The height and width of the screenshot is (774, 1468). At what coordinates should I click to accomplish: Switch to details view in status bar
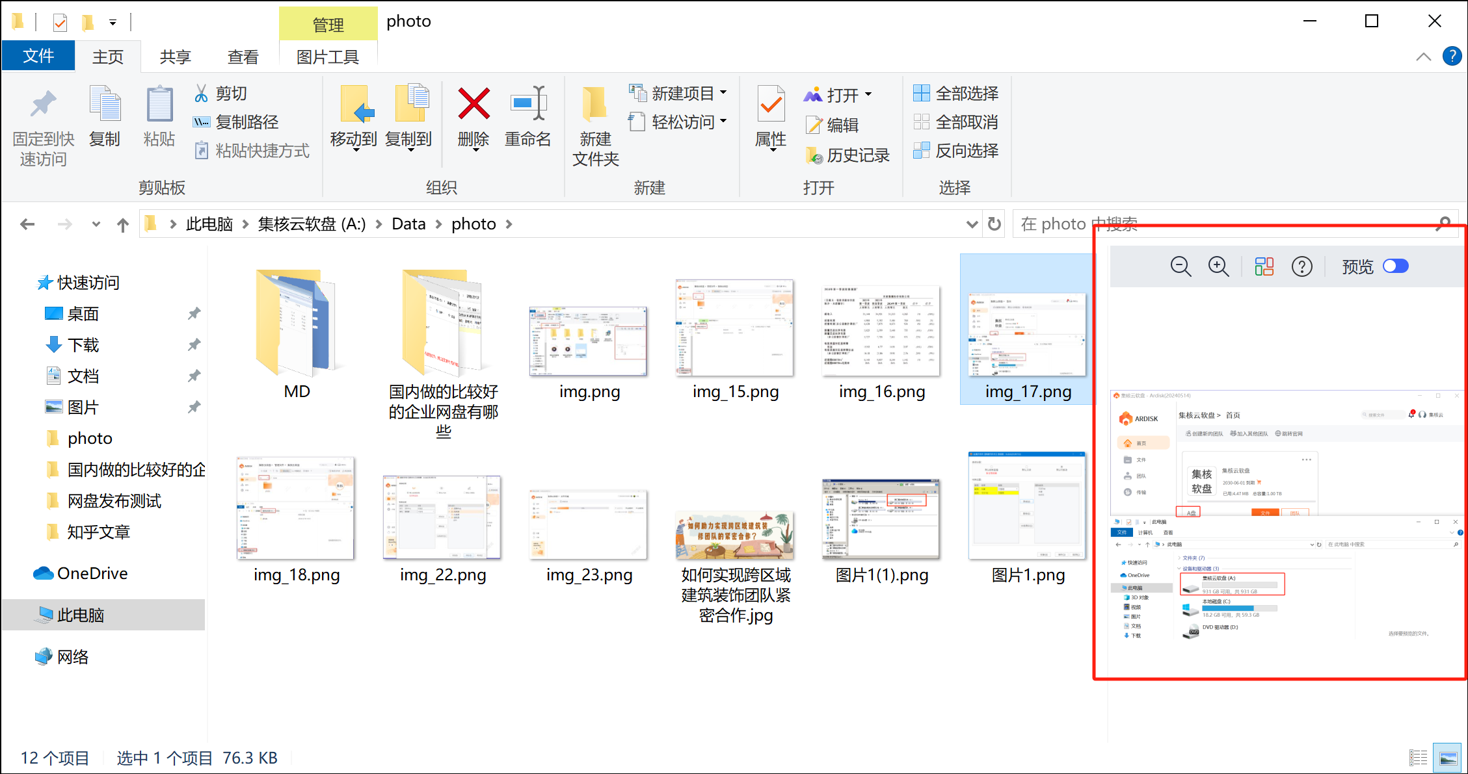[x=1419, y=758]
